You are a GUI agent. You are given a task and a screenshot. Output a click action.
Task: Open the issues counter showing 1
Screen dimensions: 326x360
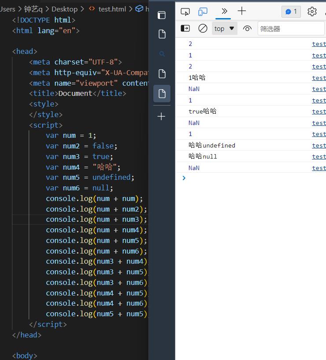(x=291, y=11)
